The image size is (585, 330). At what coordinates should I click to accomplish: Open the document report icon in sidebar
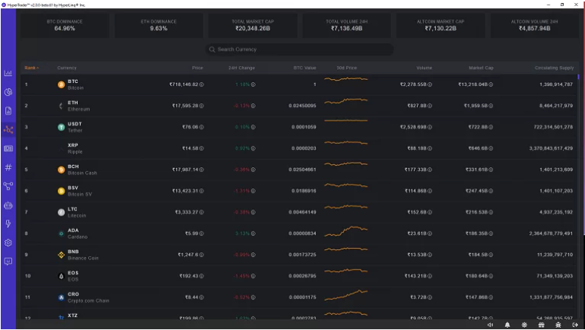point(8,111)
